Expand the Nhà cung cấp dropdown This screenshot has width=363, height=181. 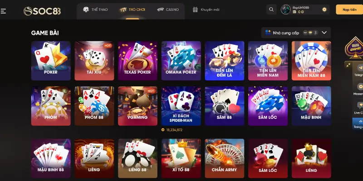296,33
